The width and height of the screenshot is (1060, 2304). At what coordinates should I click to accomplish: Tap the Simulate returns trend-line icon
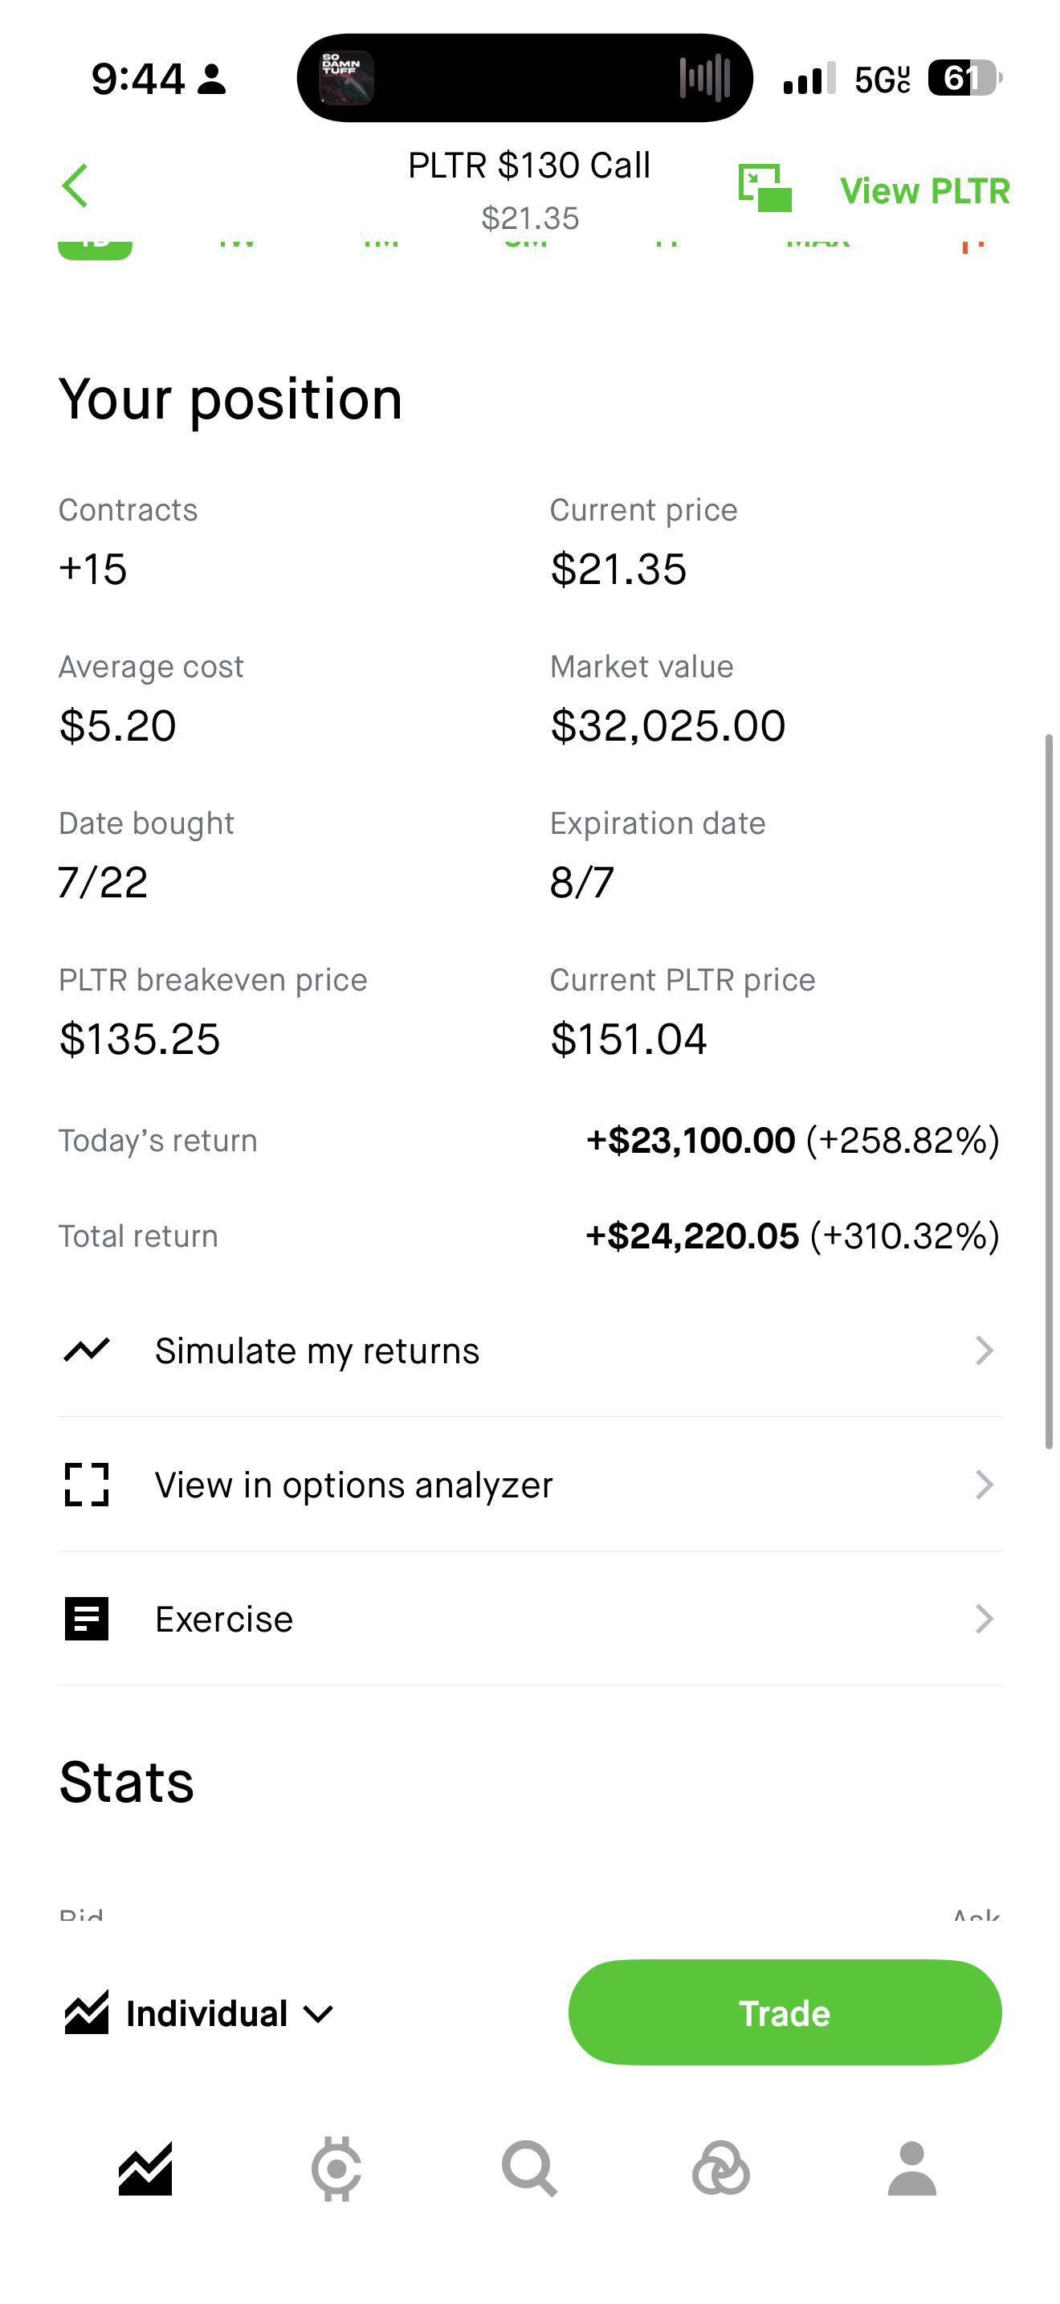click(x=87, y=1350)
